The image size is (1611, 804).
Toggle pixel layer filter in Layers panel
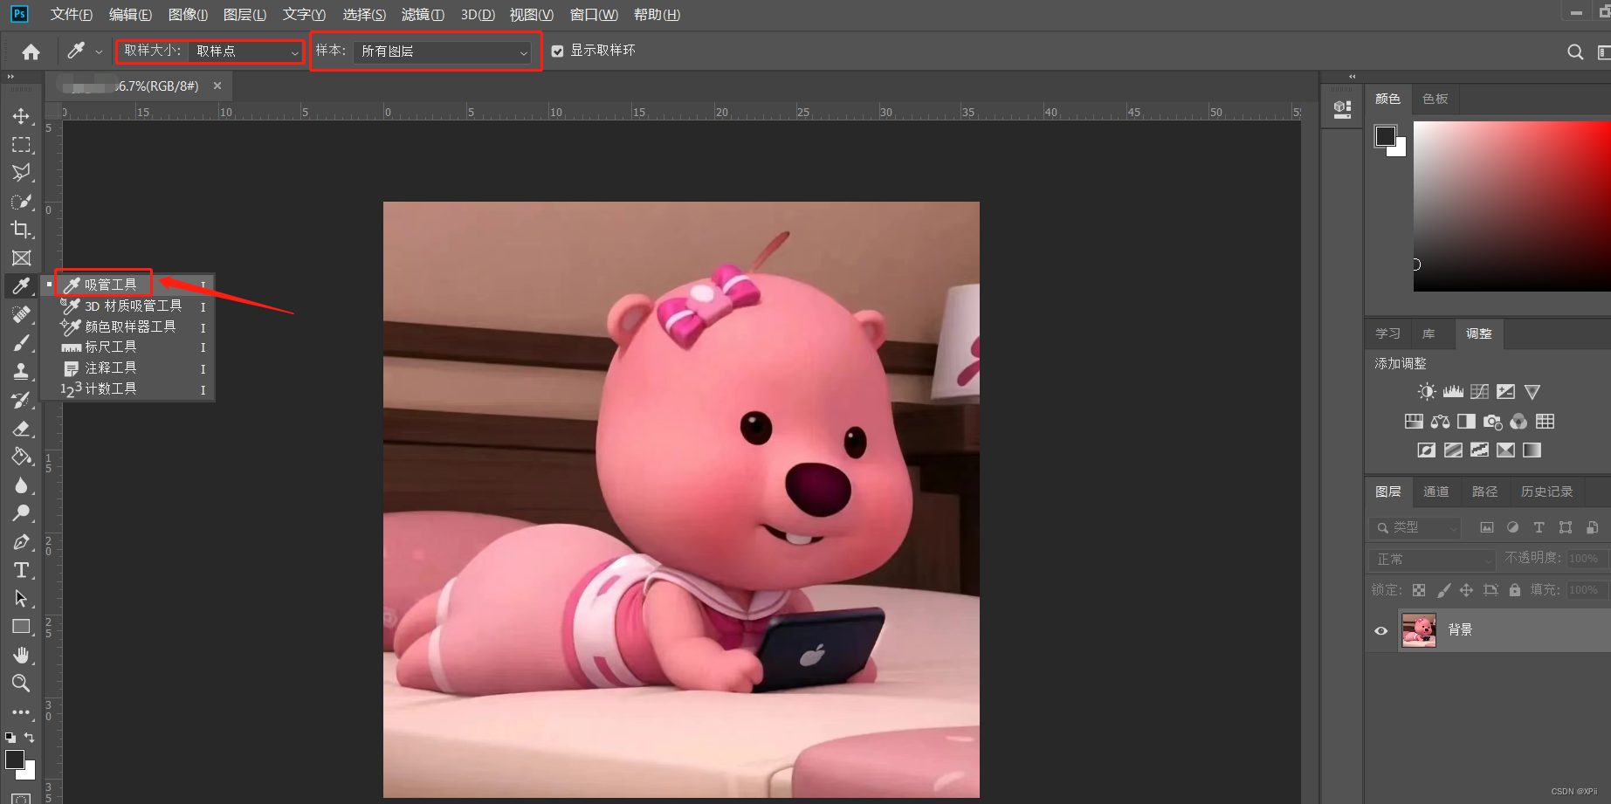tap(1486, 527)
